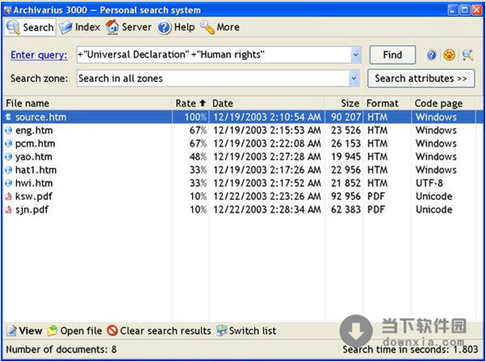Viewport: 486px width, 362px height.
Task: Sort by Size column header
Action: pos(343,103)
